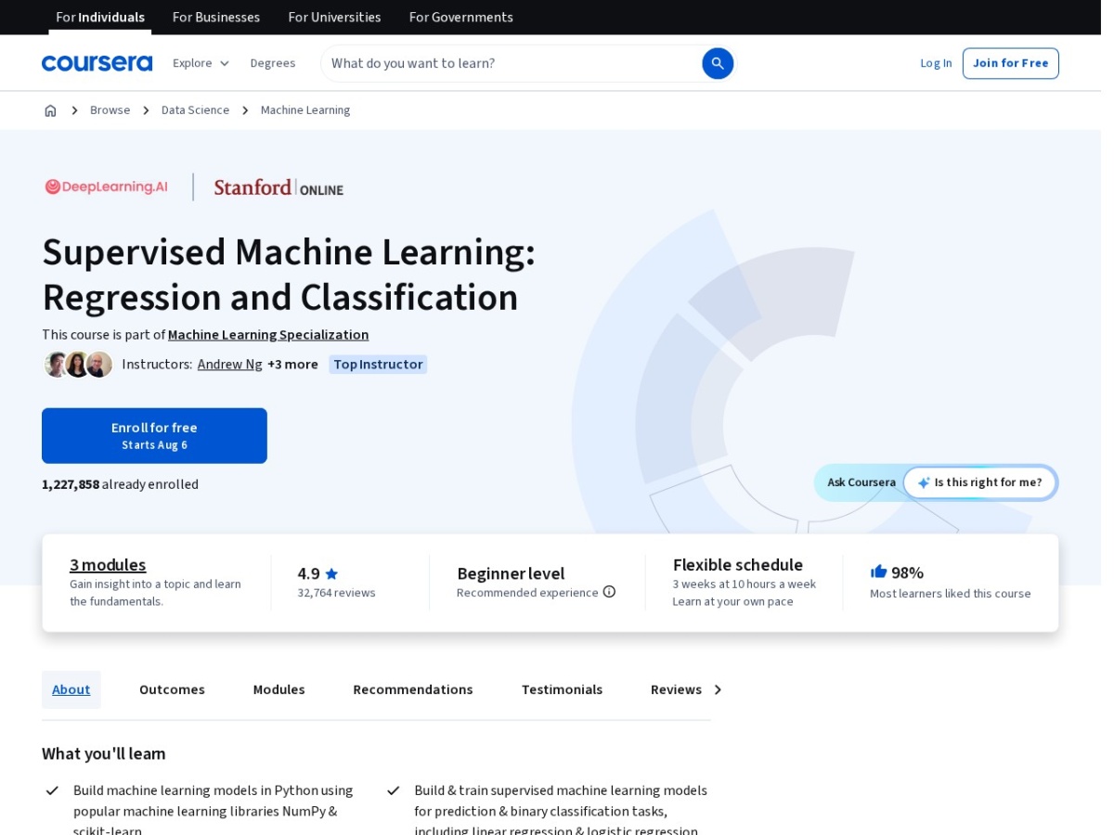
Task: Click Most learners liked this course text
Action: coord(951,594)
